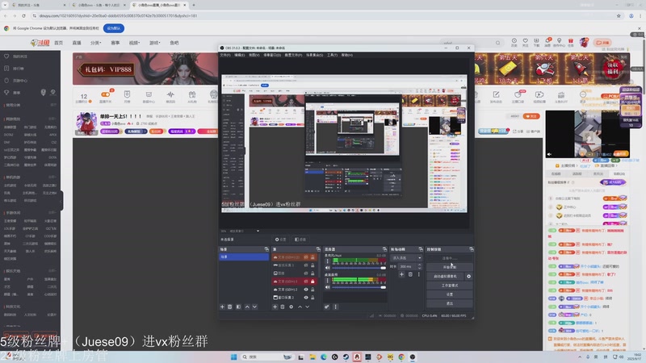This screenshot has width=646, height=363.
Task: Click the start recording button in OBS controls
Action: [450, 267]
